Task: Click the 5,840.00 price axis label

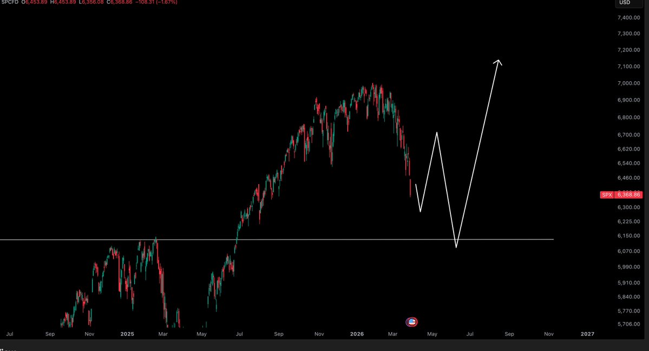Action: point(628,297)
